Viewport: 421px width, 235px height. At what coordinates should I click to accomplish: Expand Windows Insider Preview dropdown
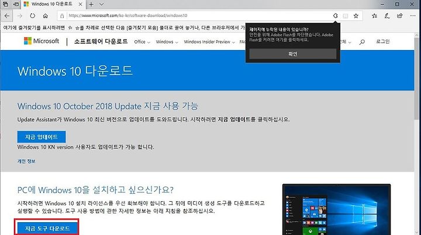click(209, 42)
